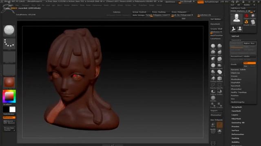Click the QuickSave button
261x146 pixels.
coord(170,2)
